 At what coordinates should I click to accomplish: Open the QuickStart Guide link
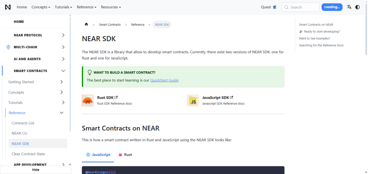pyautogui.click(x=164, y=80)
